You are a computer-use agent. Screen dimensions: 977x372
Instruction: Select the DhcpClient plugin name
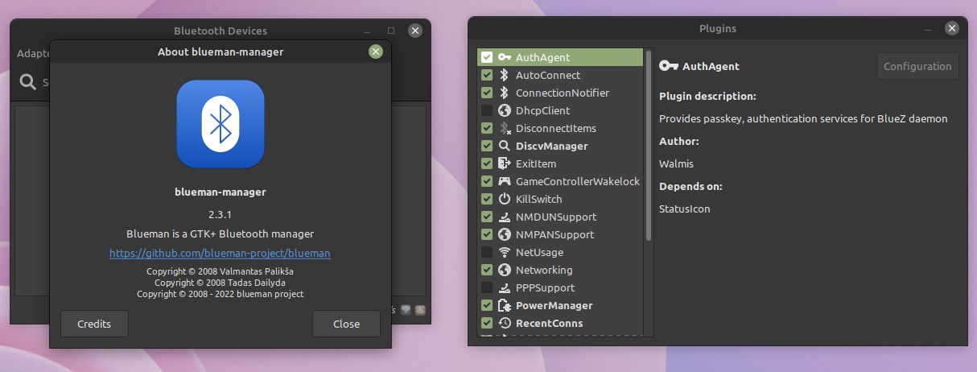click(x=543, y=110)
